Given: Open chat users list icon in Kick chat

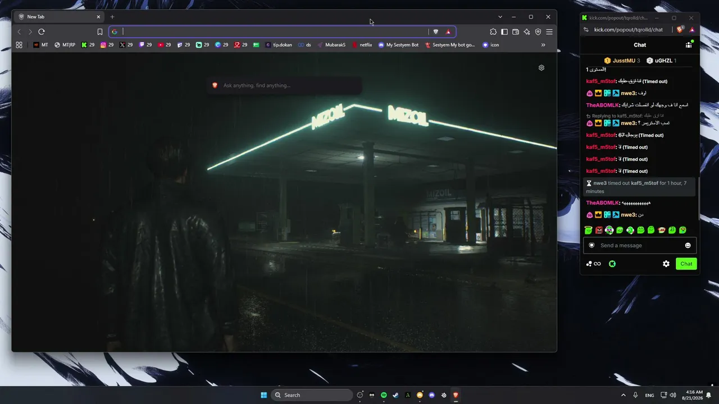Looking at the screenshot, I should pyautogui.click(x=689, y=44).
